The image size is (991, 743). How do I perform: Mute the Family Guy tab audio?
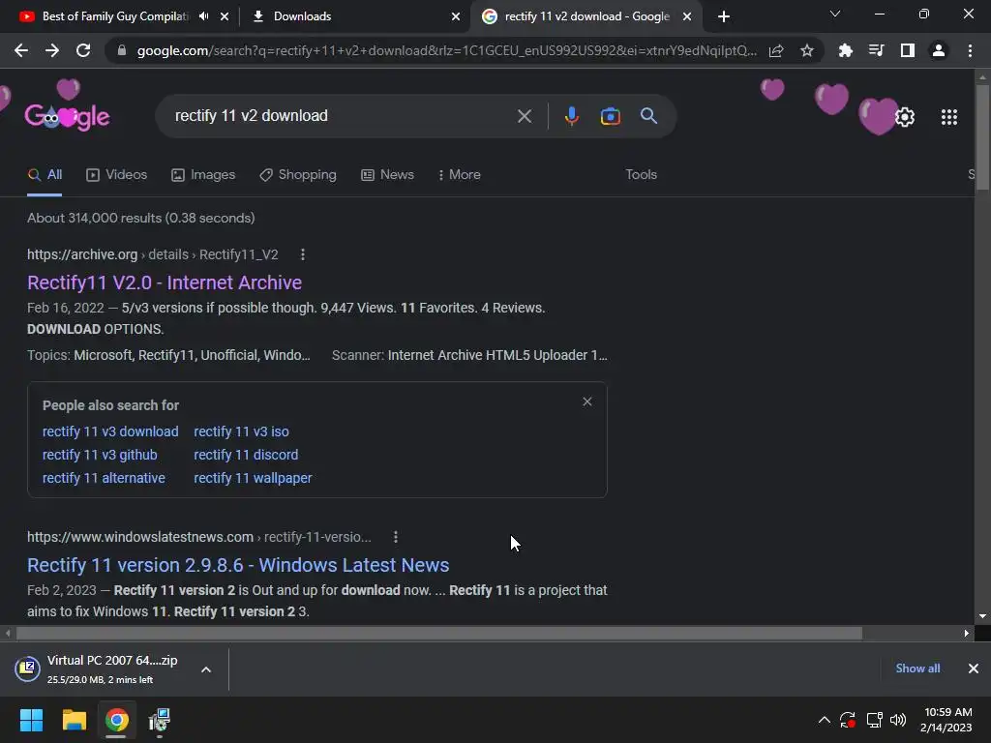pyautogui.click(x=203, y=16)
